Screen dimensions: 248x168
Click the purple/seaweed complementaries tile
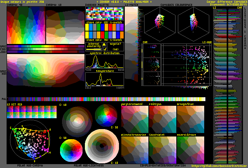[x=135, y=119]
